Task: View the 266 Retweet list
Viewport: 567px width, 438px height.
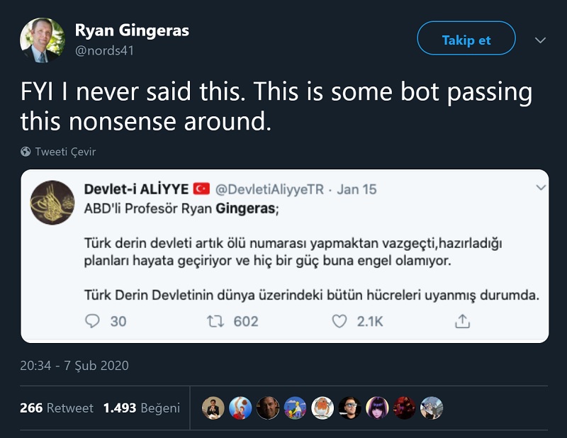Action: click(x=57, y=408)
